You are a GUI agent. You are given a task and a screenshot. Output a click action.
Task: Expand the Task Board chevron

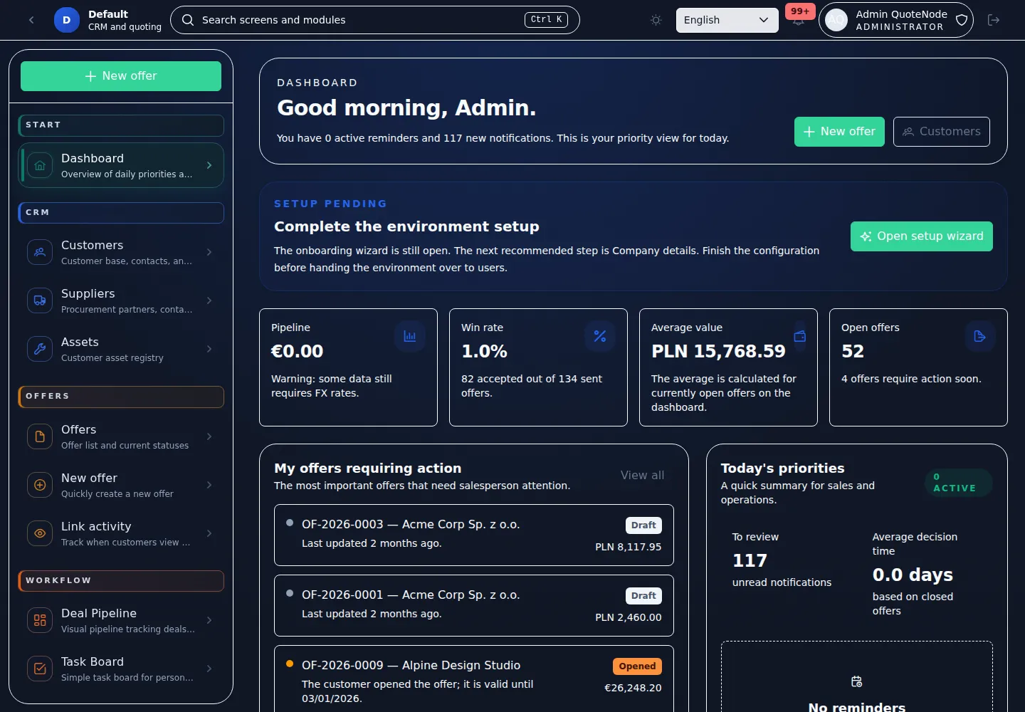(x=209, y=669)
